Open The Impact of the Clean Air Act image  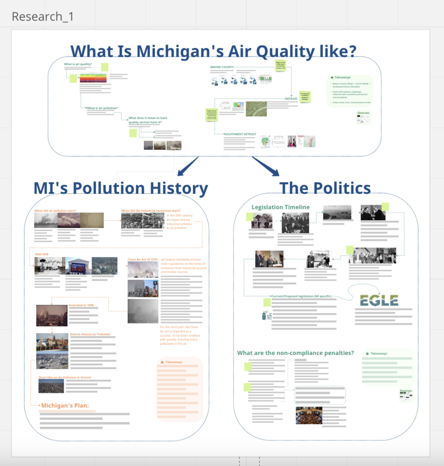pyautogui.click(x=143, y=289)
